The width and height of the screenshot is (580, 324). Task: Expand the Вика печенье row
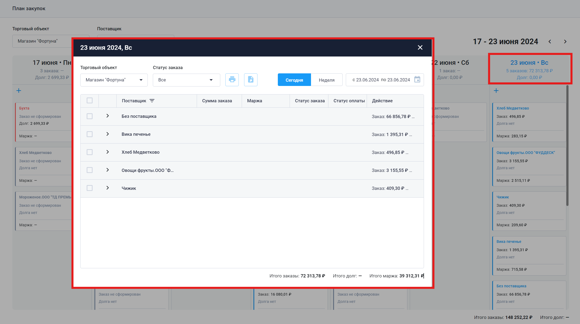108,134
